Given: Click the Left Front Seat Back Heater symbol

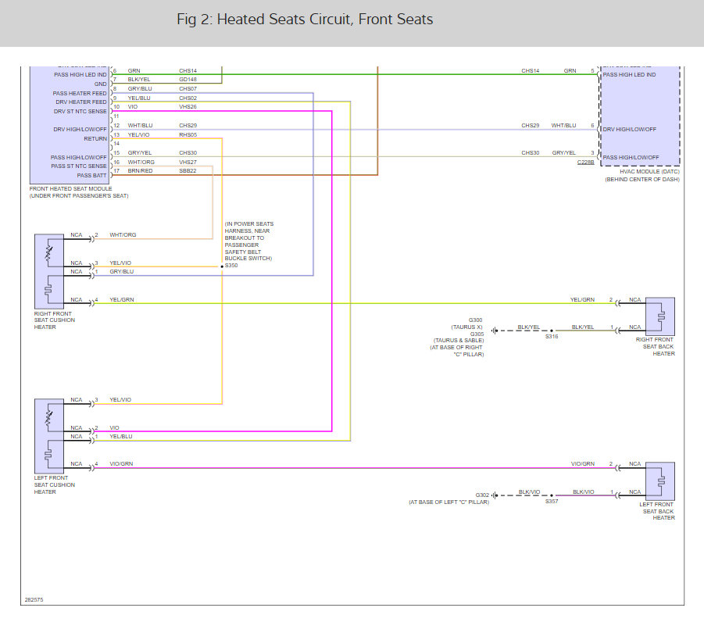Looking at the screenshot, I should (660, 481).
